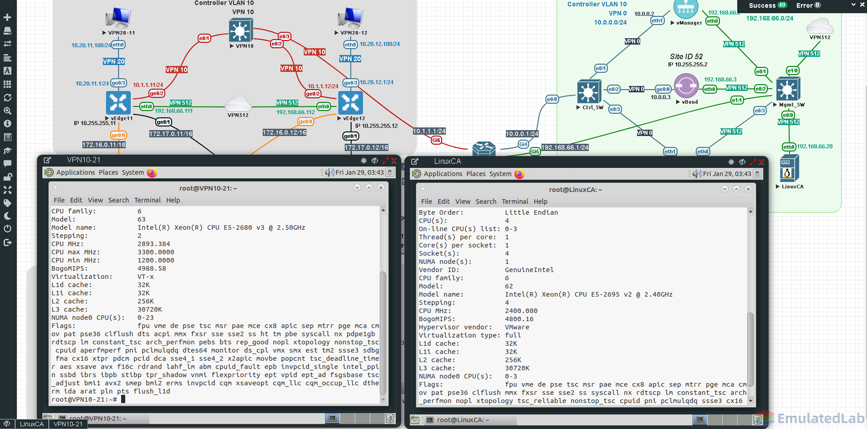867x429 pixels.
Task: Open the graduation cap Lab tasks icon
Action: click(7, 150)
